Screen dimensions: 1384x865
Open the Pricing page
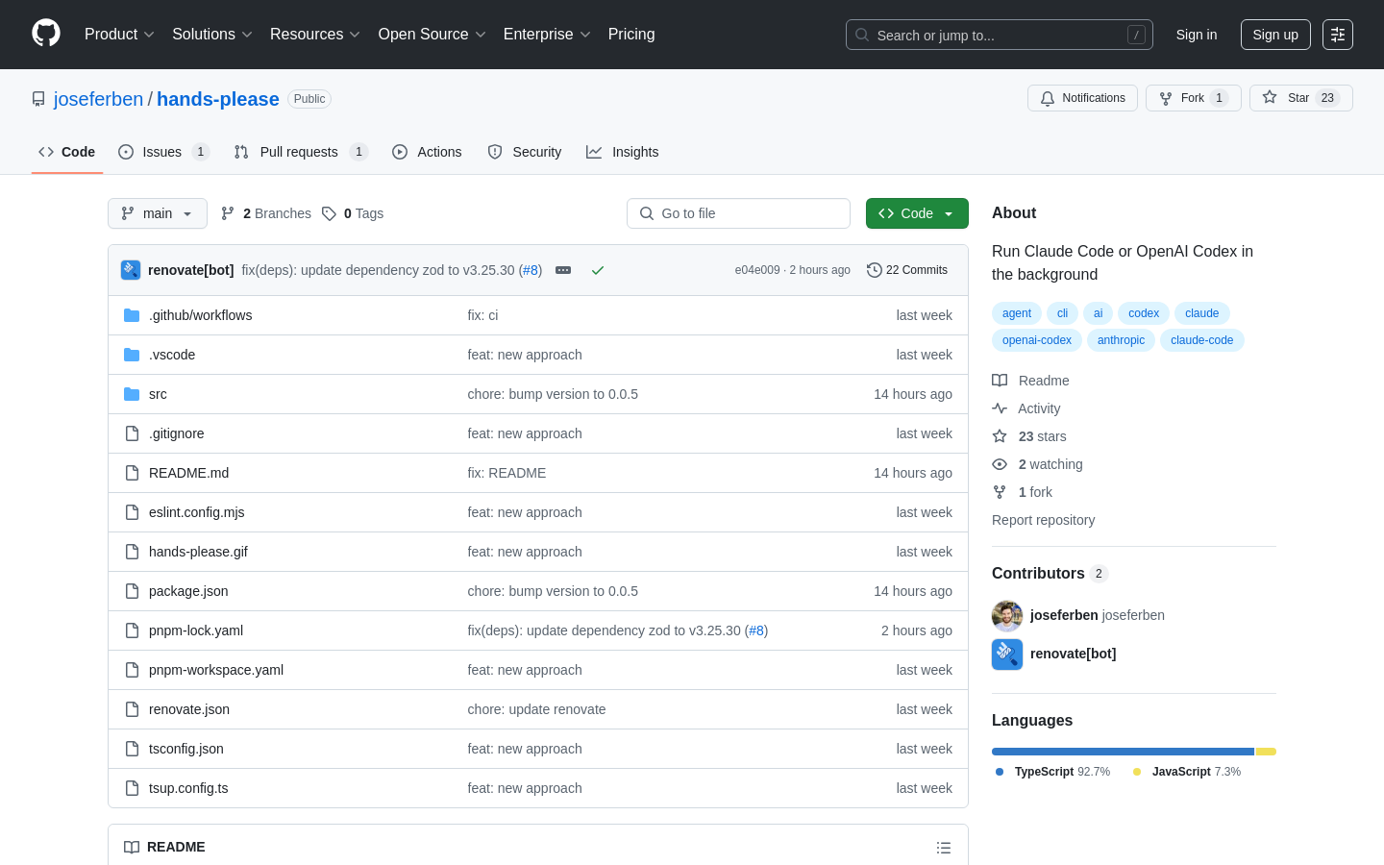pos(631,35)
